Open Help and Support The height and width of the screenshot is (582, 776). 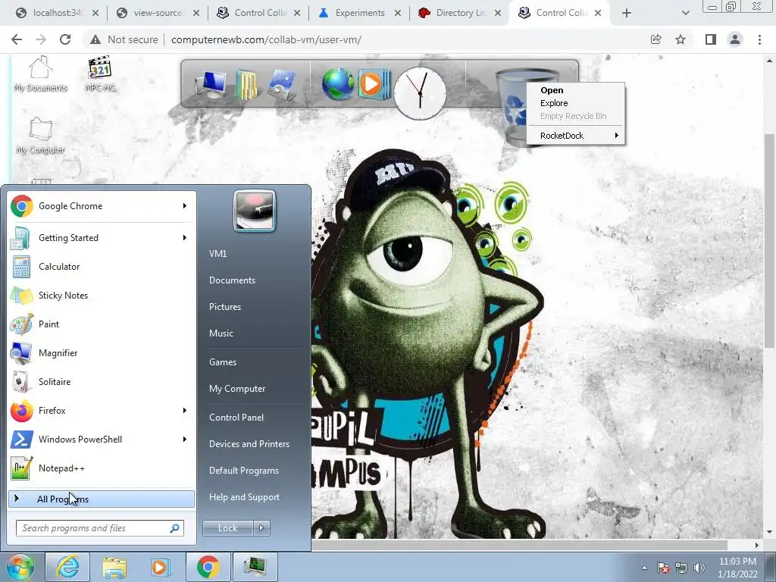pos(244,497)
